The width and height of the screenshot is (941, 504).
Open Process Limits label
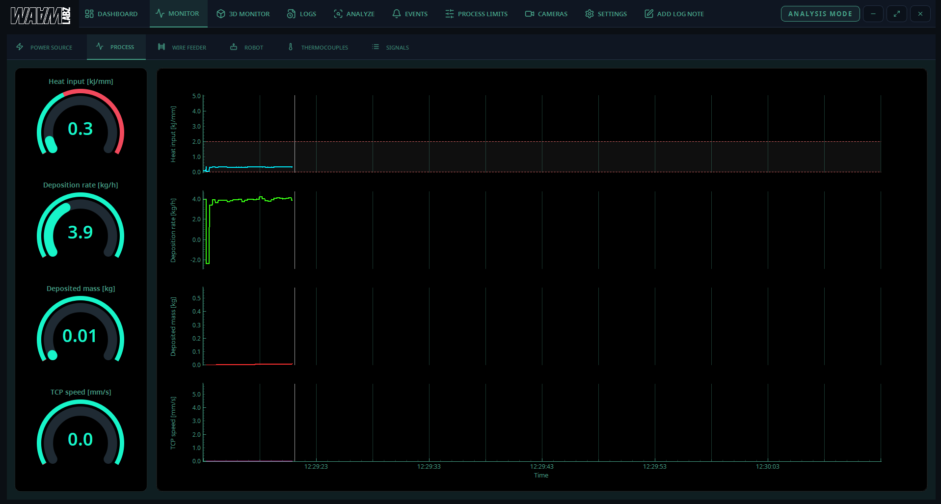pos(483,14)
